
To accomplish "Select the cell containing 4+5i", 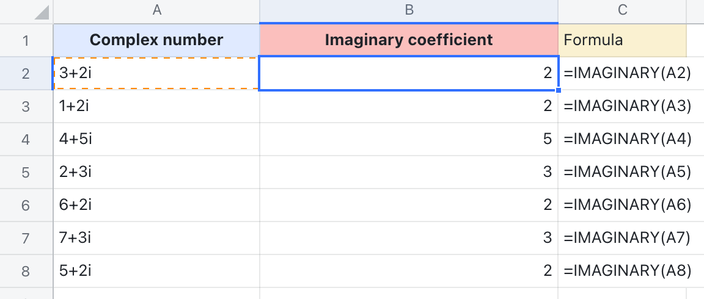I will click(x=156, y=139).
